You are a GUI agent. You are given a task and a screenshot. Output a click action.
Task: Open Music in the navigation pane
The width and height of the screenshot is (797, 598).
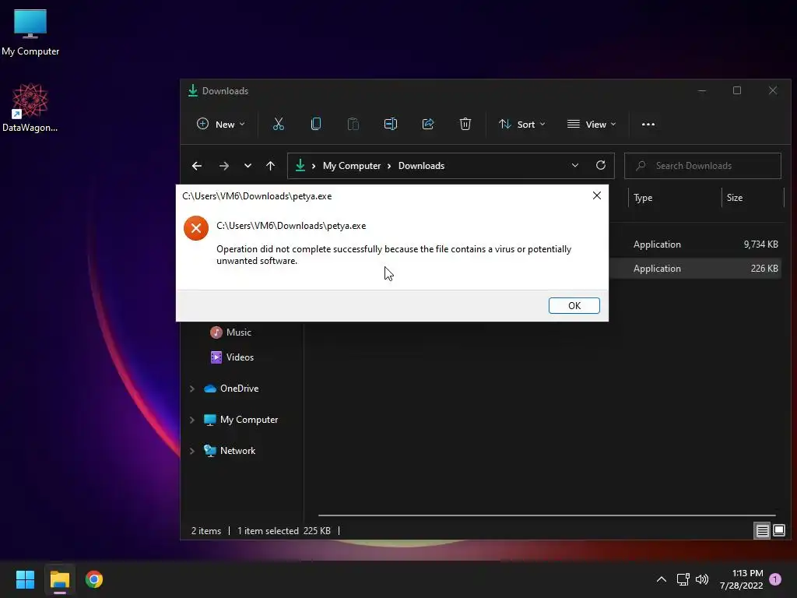coord(231,332)
